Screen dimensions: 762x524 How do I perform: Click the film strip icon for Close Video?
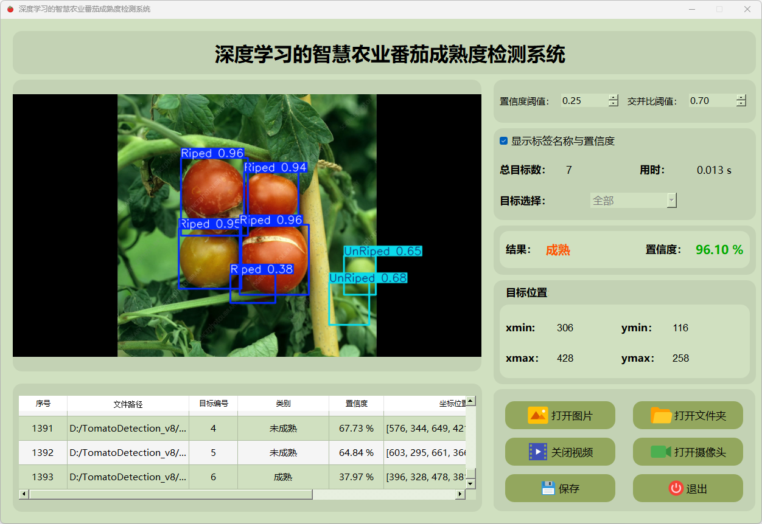(538, 452)
